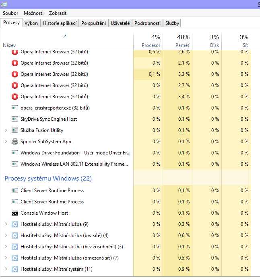Click the Console Window Host icon
The height and width of the screenshot is (280, 260).
click(x=15, y=213)
